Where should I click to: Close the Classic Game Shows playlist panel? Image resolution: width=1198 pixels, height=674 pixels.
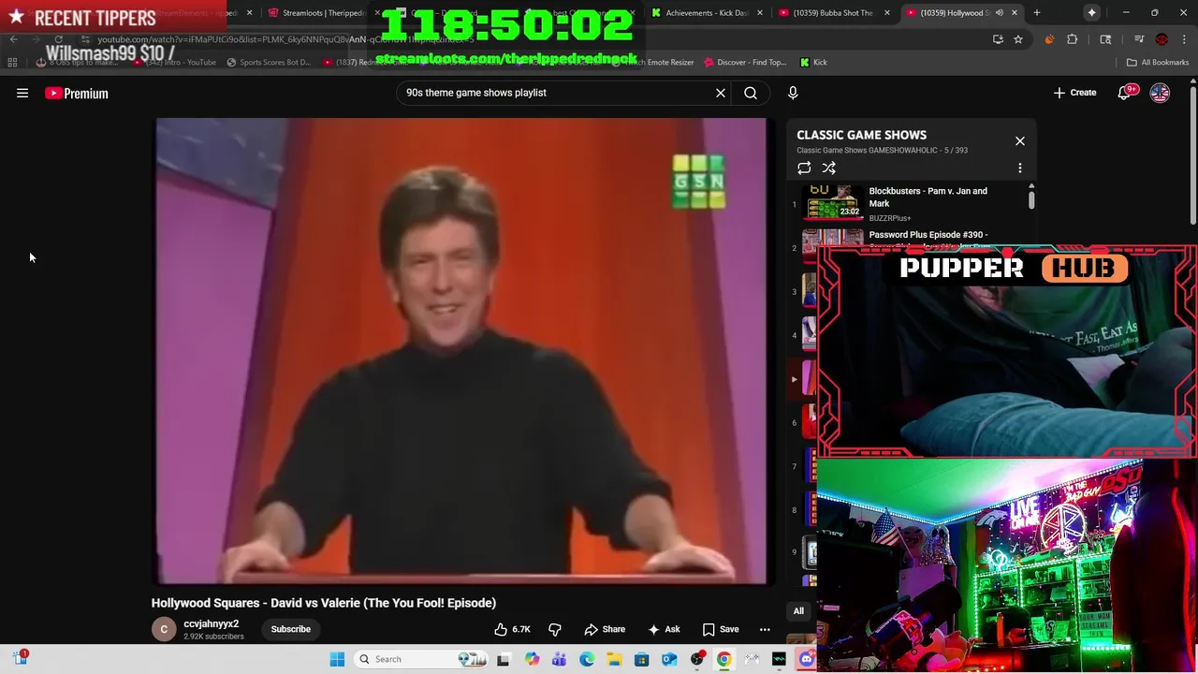tap(1020, 141)
